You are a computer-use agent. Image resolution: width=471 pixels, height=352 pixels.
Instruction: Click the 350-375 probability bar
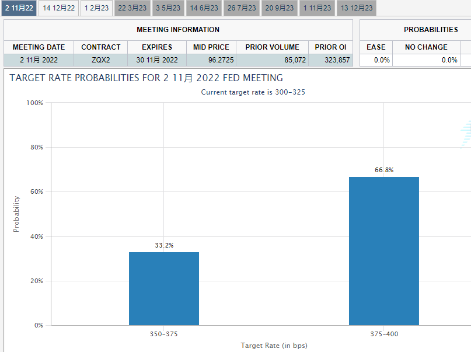[164, 288]
